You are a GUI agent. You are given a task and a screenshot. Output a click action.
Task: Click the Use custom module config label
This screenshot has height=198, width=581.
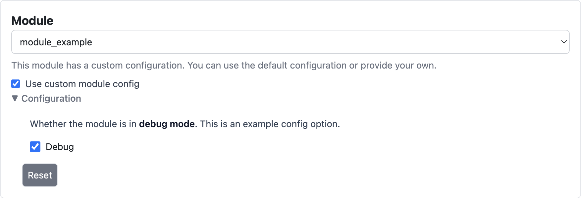[x=82, y=84]
